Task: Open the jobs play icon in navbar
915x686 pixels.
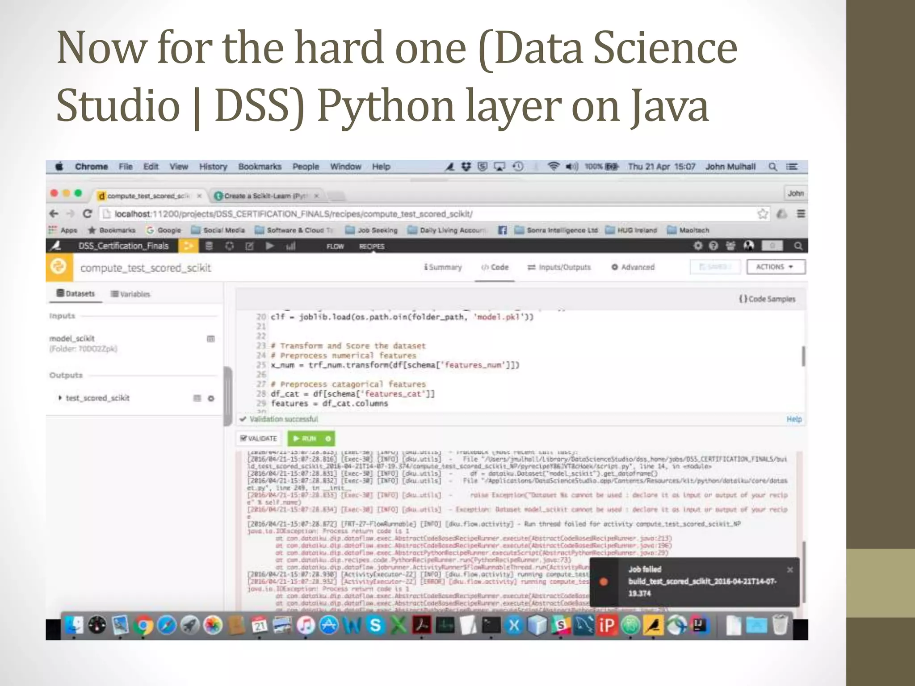Action: pos(270,246)
